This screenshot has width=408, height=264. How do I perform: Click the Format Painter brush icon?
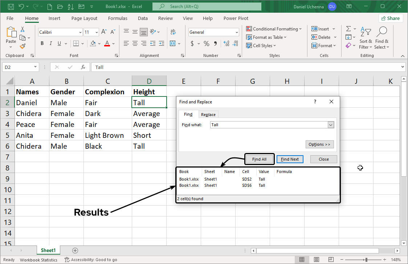(23, 46)
